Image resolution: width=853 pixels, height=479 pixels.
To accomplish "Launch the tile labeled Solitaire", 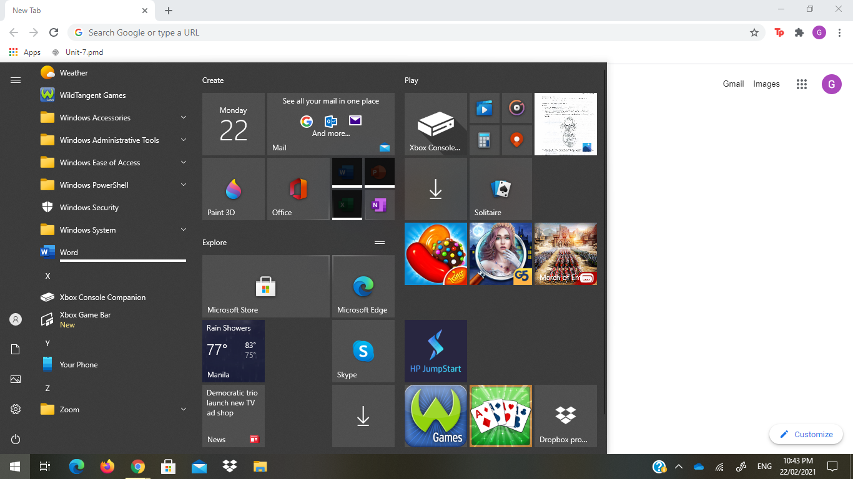I will 501,189.
